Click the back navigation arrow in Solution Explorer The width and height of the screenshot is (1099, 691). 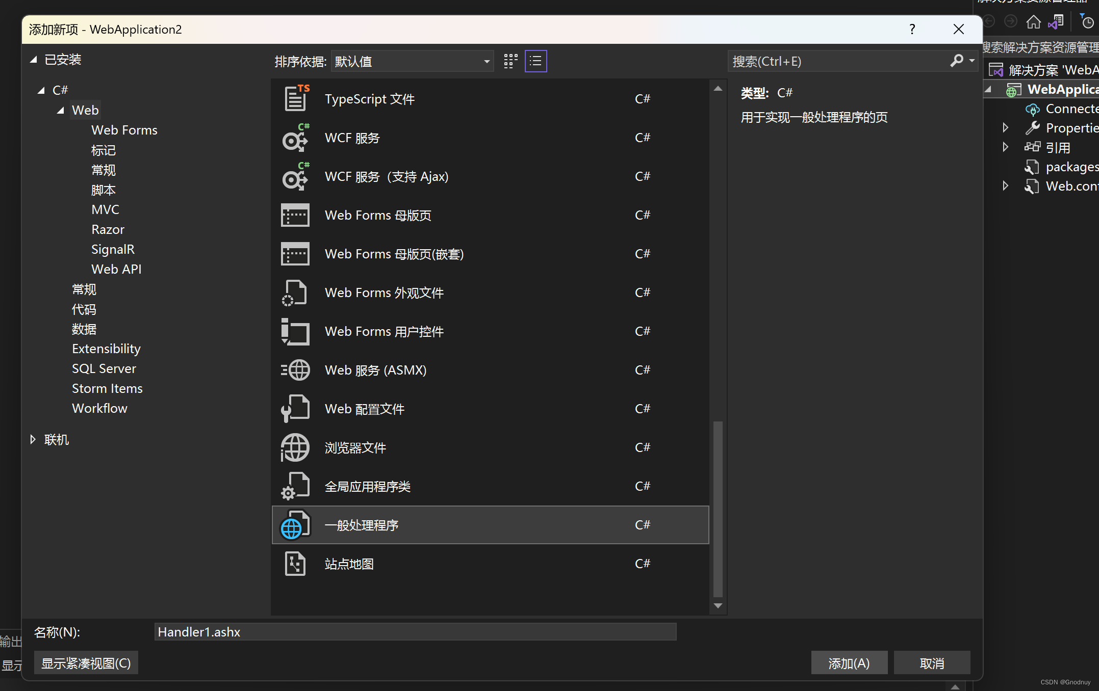pyautogui.click(x=989, y=21)
